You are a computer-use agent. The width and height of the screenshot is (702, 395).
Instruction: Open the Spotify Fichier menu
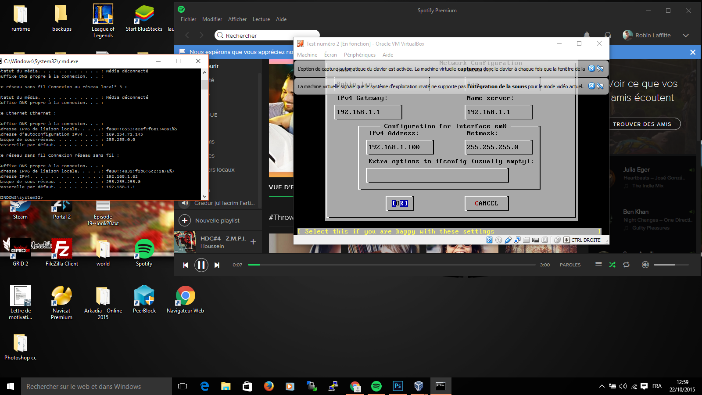point(188,19)
